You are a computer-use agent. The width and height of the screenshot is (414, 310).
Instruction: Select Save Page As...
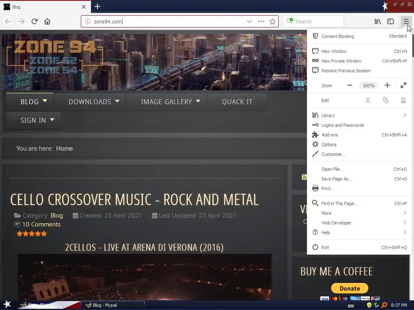[359, 179]
